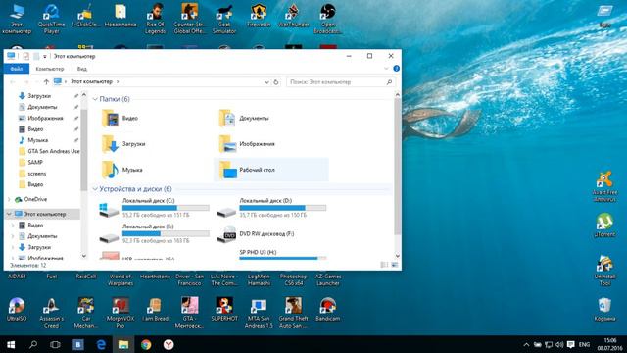Open the Компьютер ribbon tab
This screenshot has height=353, width=627.
click(50, 69)
